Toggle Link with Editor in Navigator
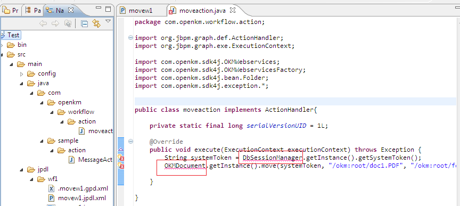Viewport: 460px width, 206px height. click(96, 23)
